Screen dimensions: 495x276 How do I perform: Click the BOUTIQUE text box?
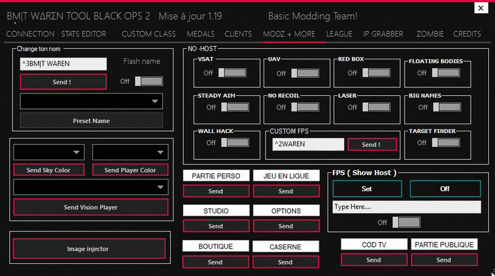pos(215,246)
